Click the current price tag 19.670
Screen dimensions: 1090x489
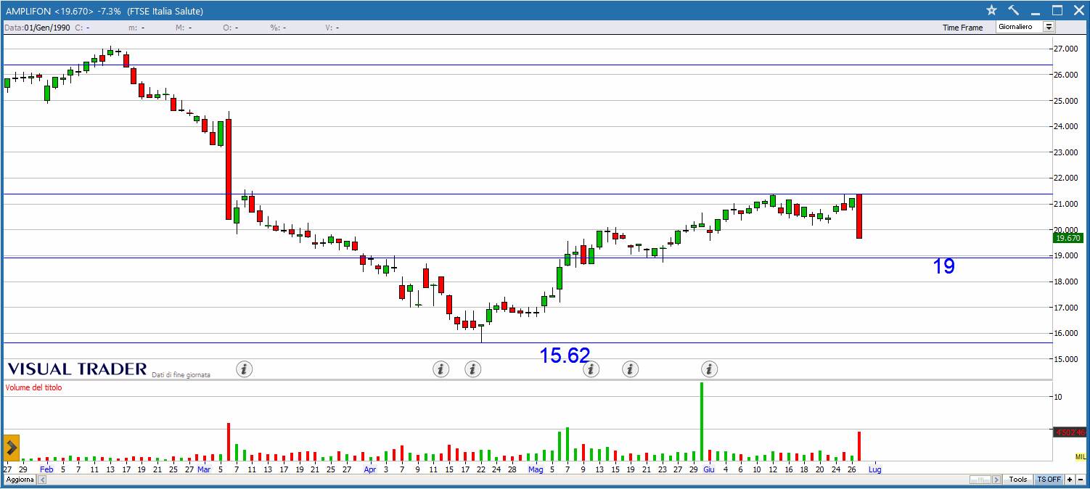click(x=1068, y=238)
